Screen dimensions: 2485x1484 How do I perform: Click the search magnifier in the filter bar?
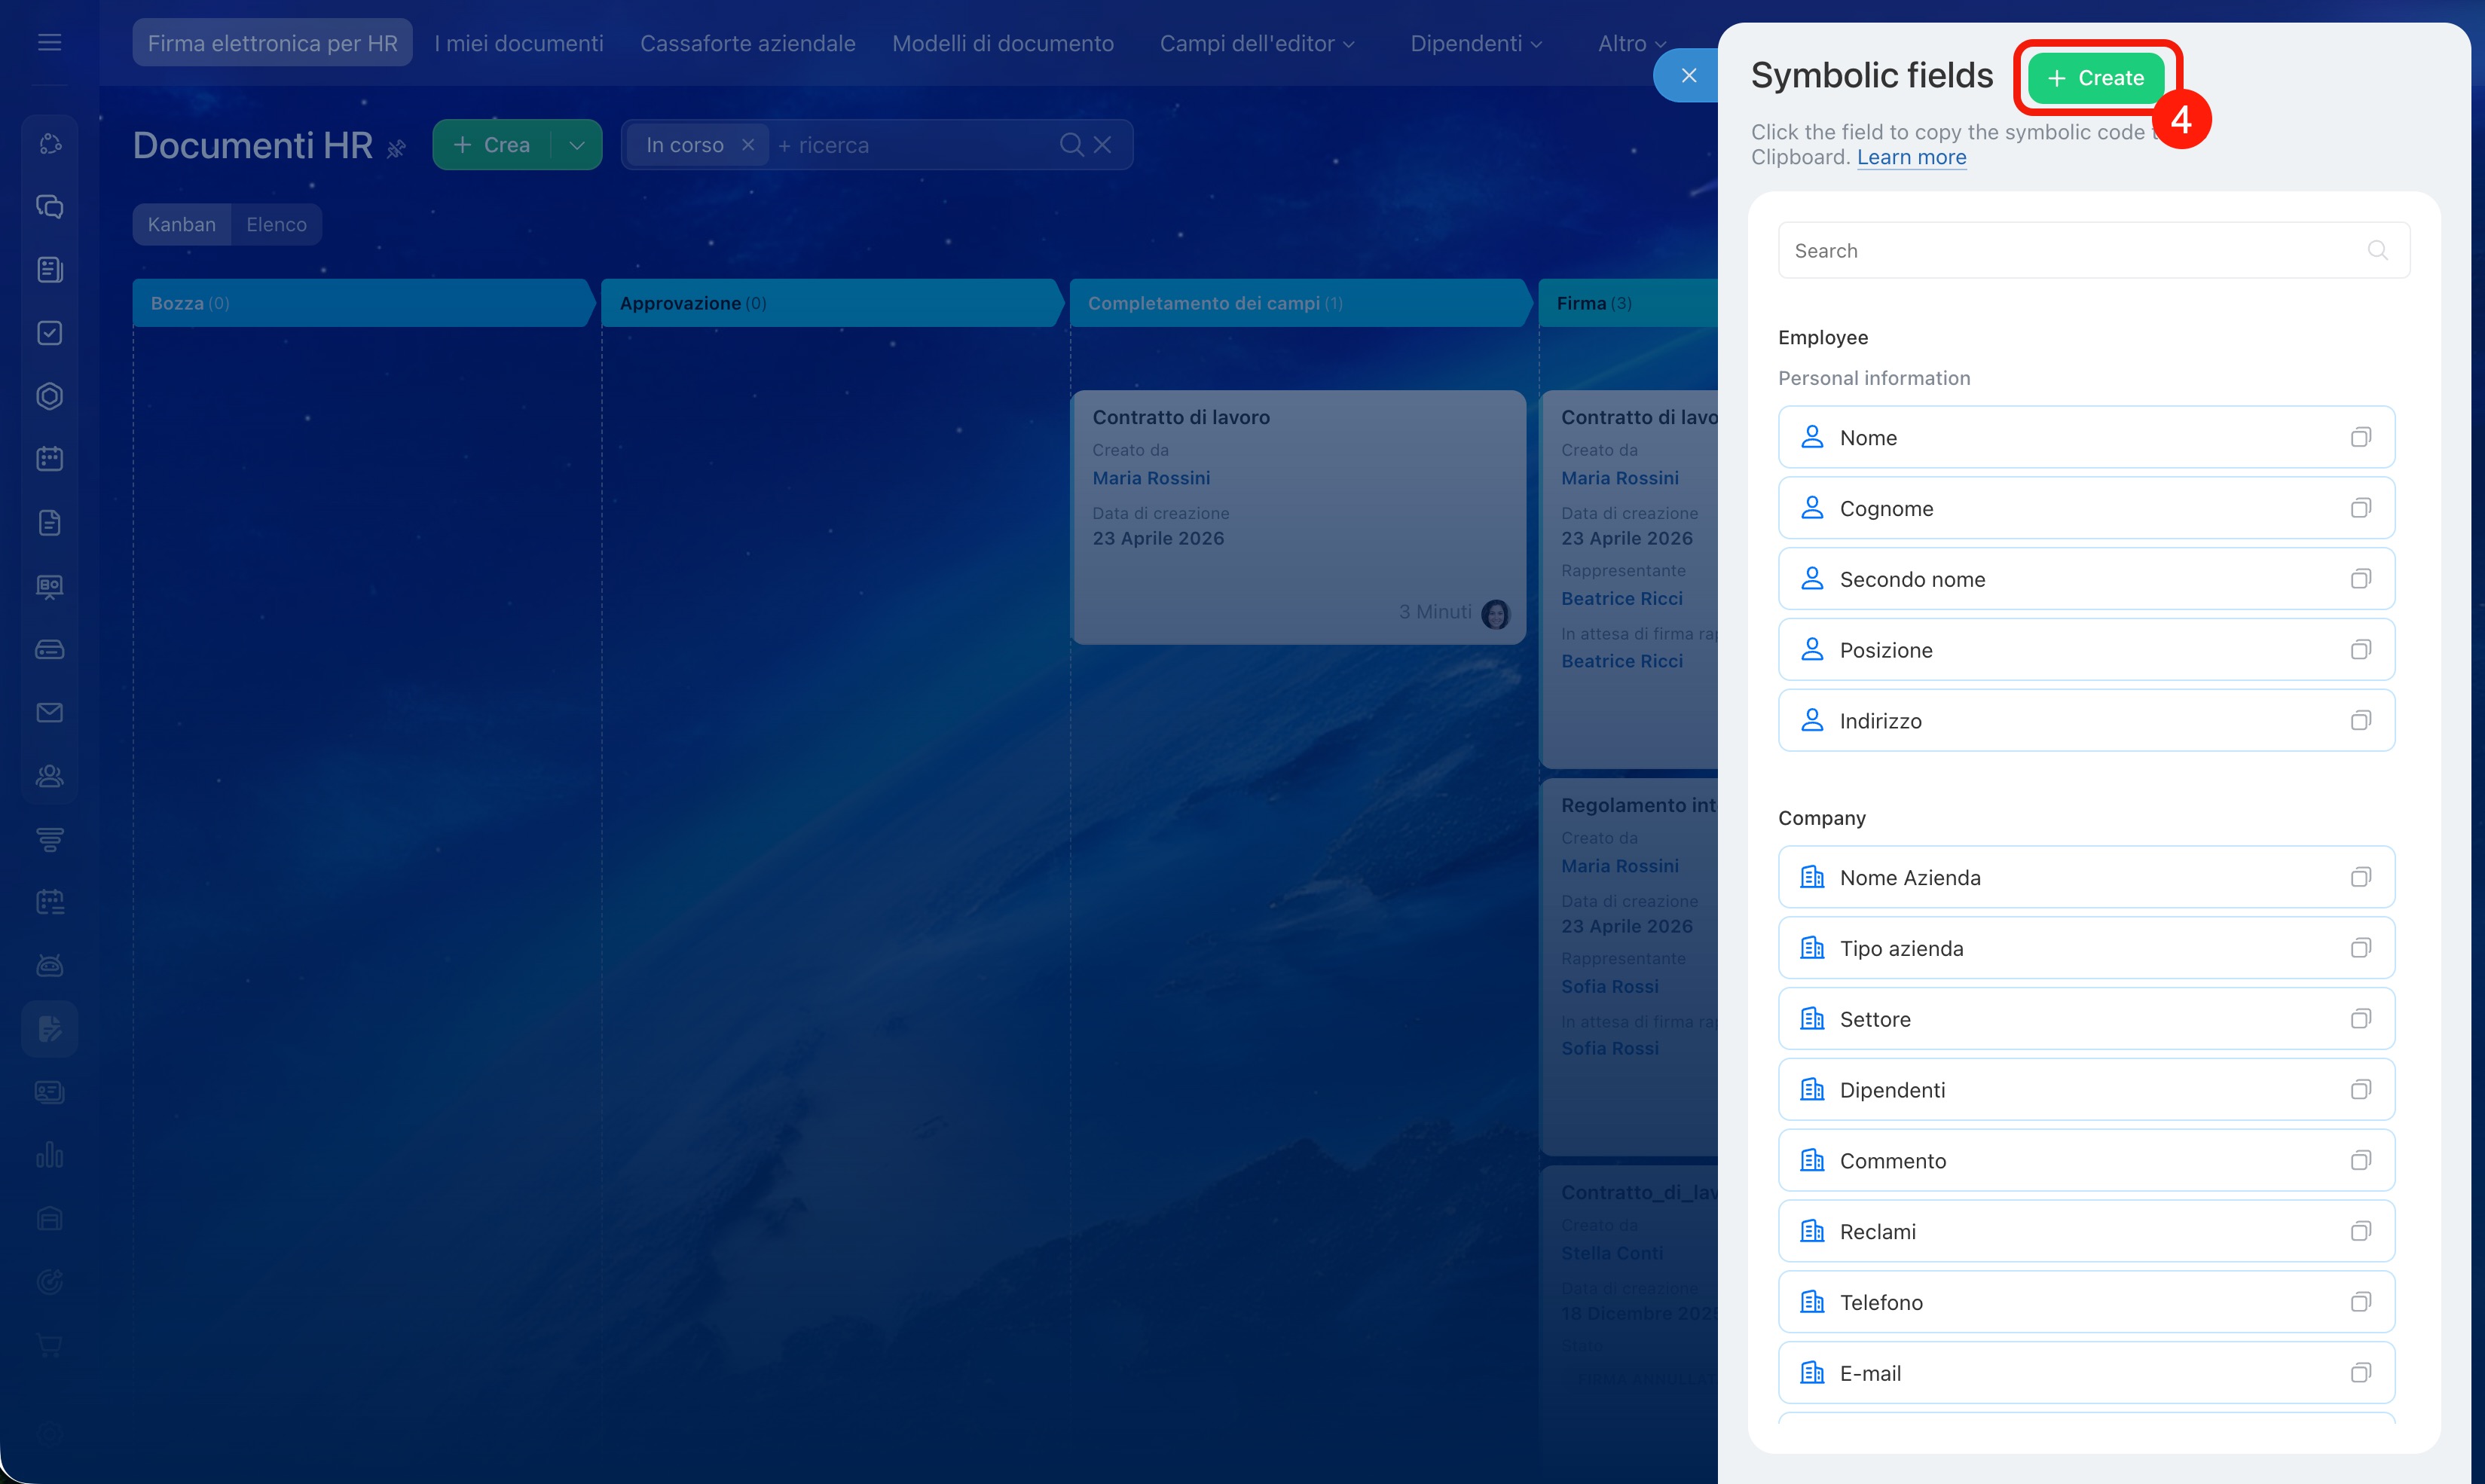pyautogui.click(x=1070, y=145)
